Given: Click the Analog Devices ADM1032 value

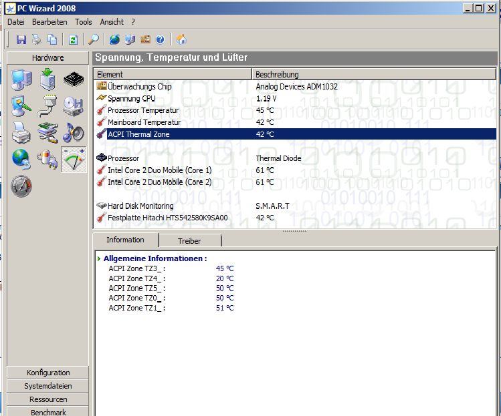Looking at the screenshot, I should (296, 86).
